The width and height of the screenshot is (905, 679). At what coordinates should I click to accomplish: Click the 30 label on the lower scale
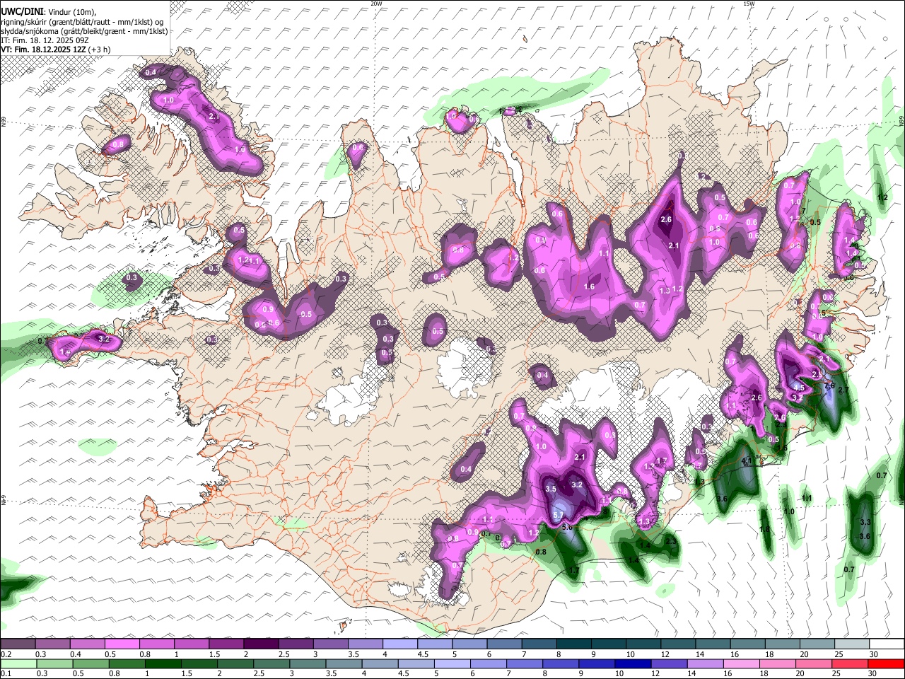[x=872, y=674]
